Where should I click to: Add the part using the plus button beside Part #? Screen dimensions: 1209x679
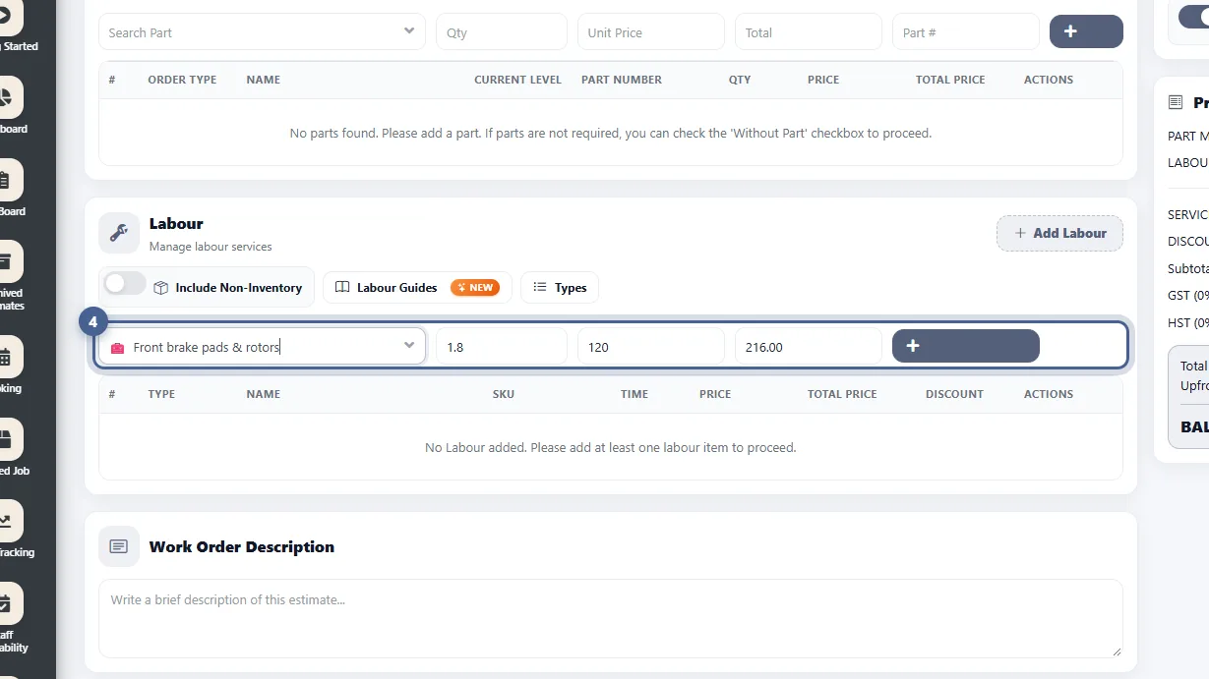[x=1086, y=31]
